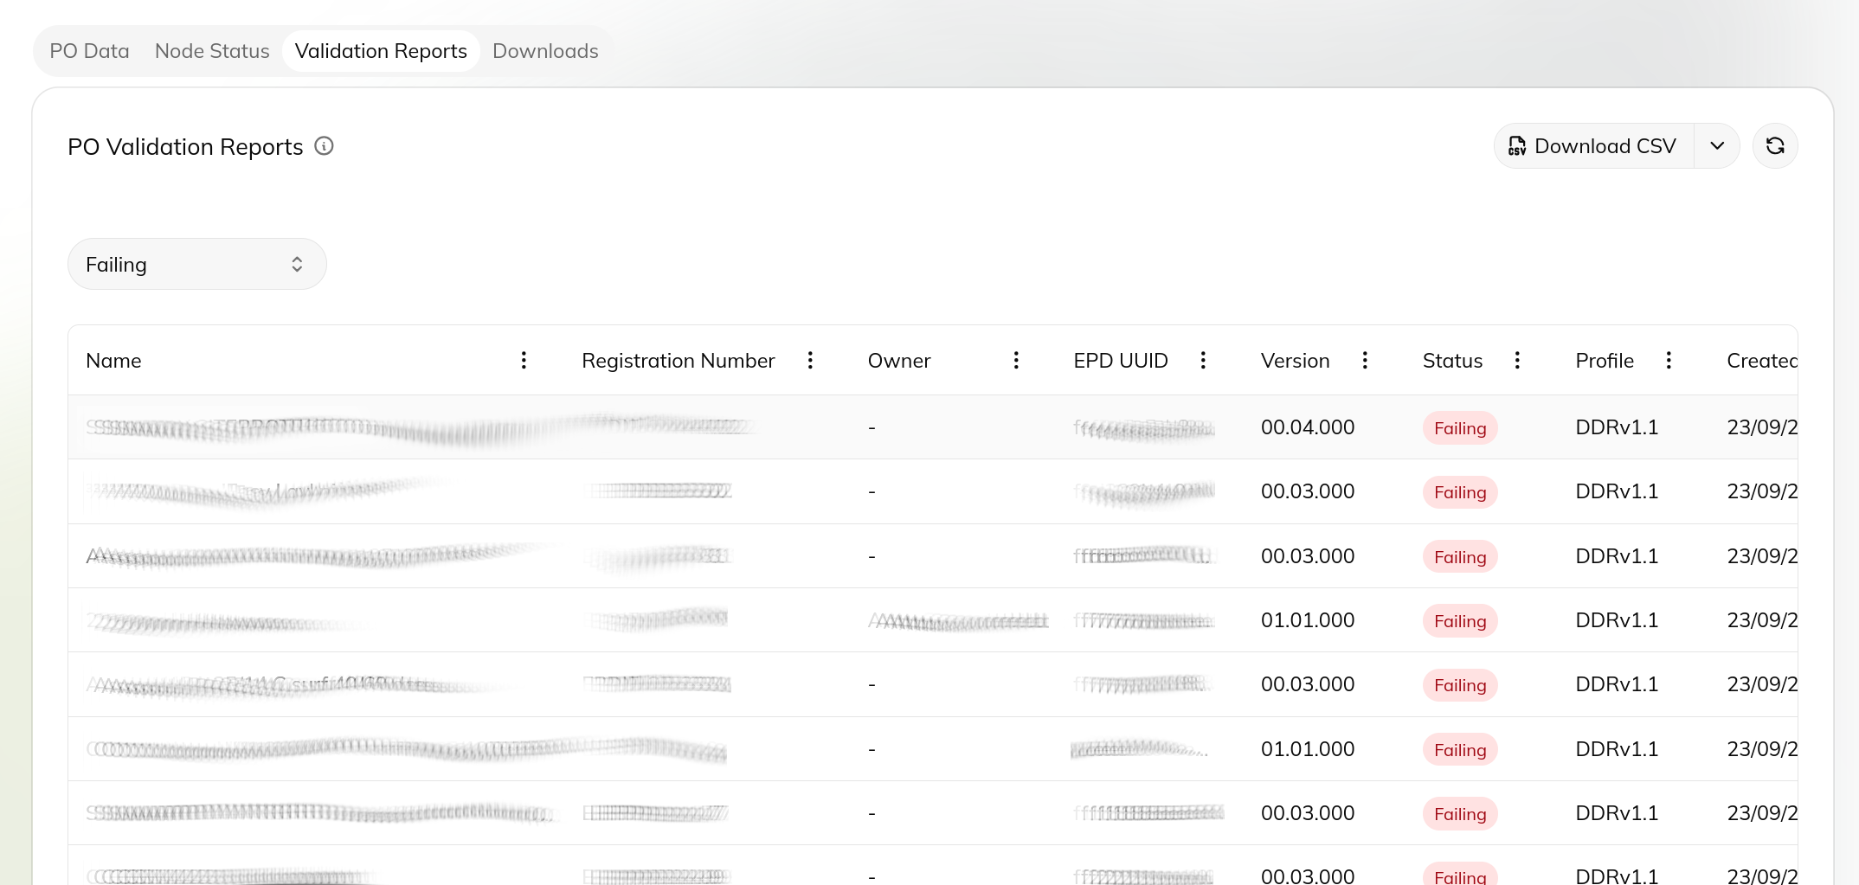
Task: Open the Profile column options menu
Action: click(1669, 360)
